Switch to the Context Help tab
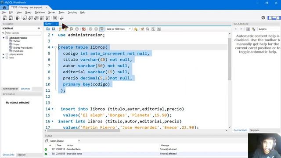The image size is (281, 158). tap(240, 130)
